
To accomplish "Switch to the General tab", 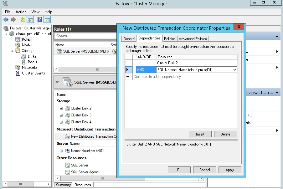I will pos(129,39).
